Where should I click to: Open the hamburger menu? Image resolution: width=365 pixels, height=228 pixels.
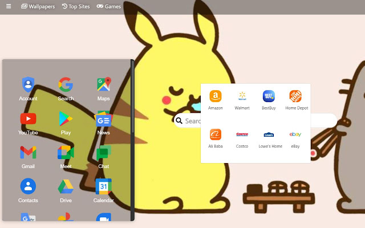pos(9,6)
